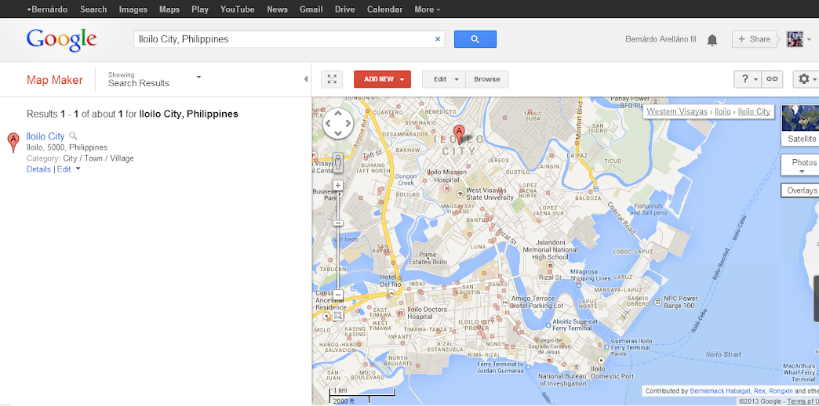Open the Edit dropdown in toolbar
Image resolution: width=819 pixels, height=406 pixels.
(x=444, y=79)
